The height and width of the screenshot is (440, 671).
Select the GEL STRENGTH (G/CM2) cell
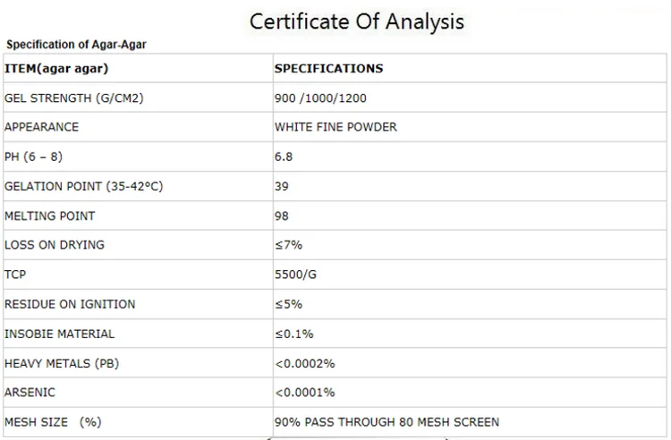pyautogui.click(x=74, y=97)
